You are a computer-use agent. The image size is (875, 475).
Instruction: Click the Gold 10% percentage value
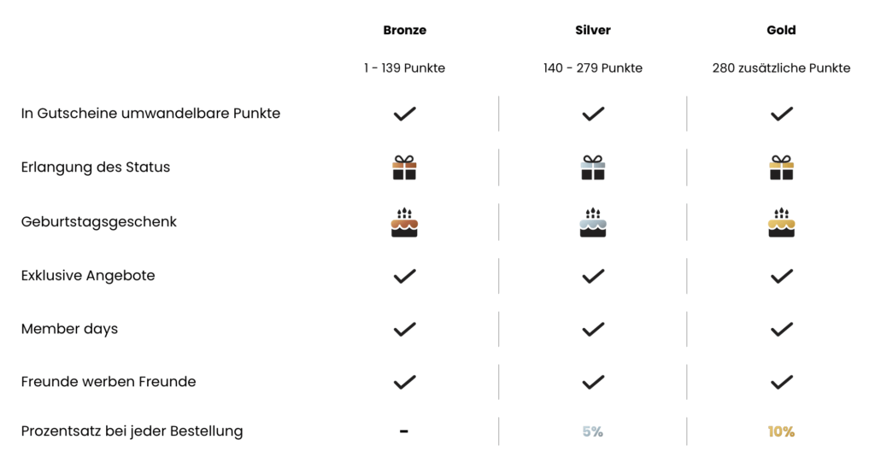pos(781,431)
